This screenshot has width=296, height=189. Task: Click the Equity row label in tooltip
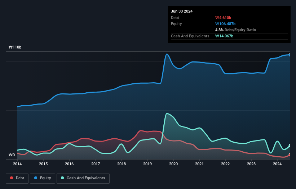[176, 24]
